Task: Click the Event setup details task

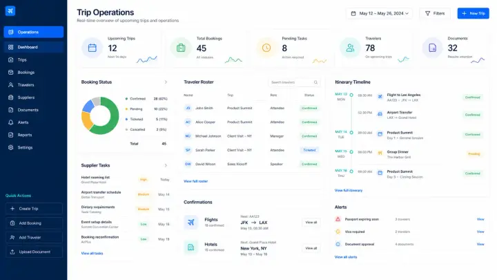Action: (x=125, y=224)
